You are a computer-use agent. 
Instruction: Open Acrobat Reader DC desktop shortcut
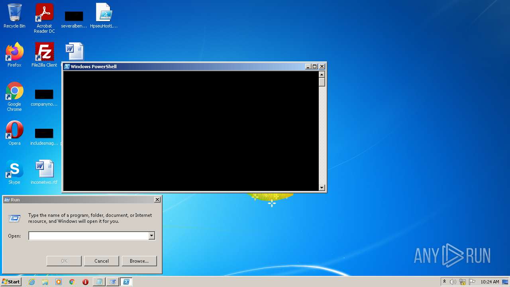[x=44, y=18]
